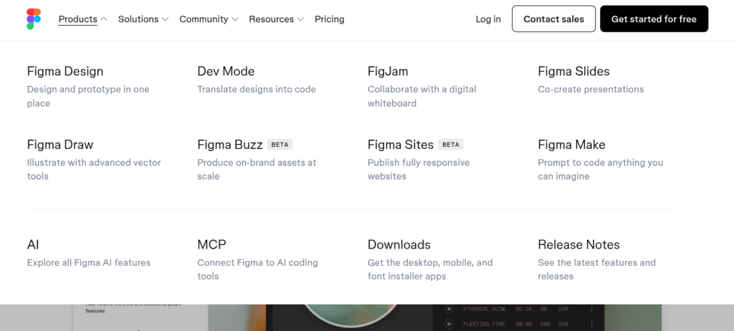Click 'Connect Figma to AI coding tools' text
734x331 pixels.
tap(257, 269)
